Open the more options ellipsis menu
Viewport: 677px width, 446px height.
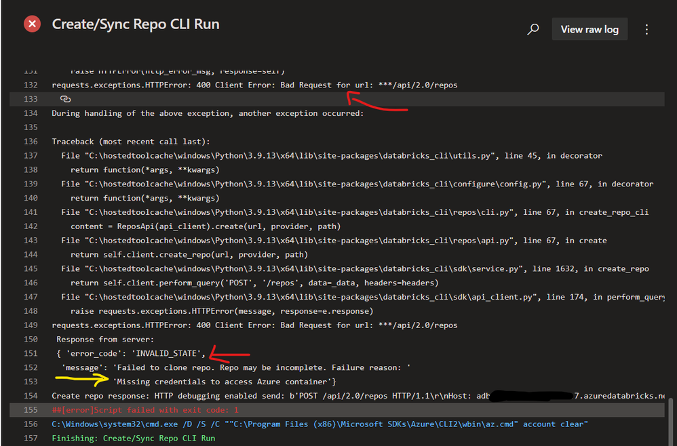click(x=646, y=29)
